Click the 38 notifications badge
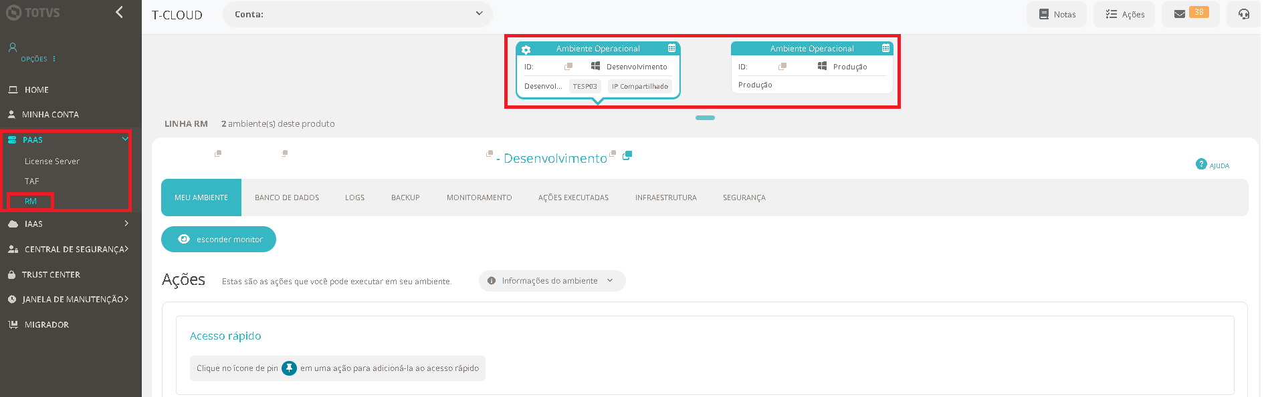This screenshot has height=397, width=1264. point(1199,12)
